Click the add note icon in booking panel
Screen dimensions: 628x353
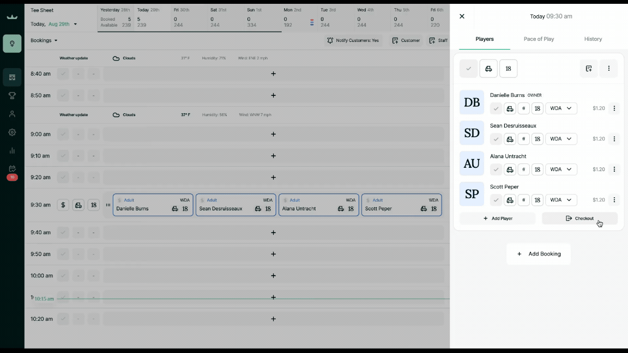(589, 69)
